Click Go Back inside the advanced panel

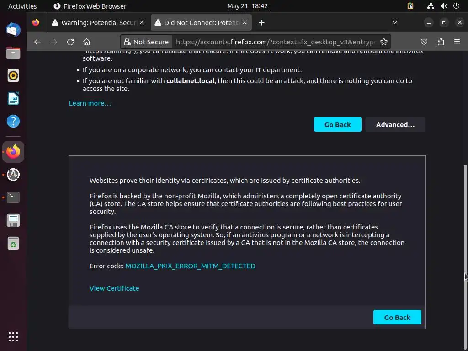[397, 317]
